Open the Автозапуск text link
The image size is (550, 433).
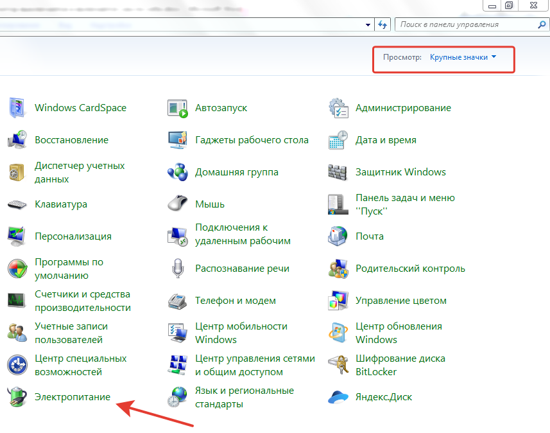(221, 108)
